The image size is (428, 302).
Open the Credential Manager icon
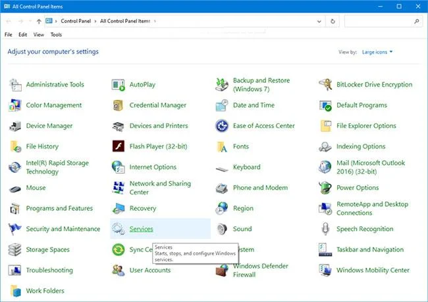(119, 105)
